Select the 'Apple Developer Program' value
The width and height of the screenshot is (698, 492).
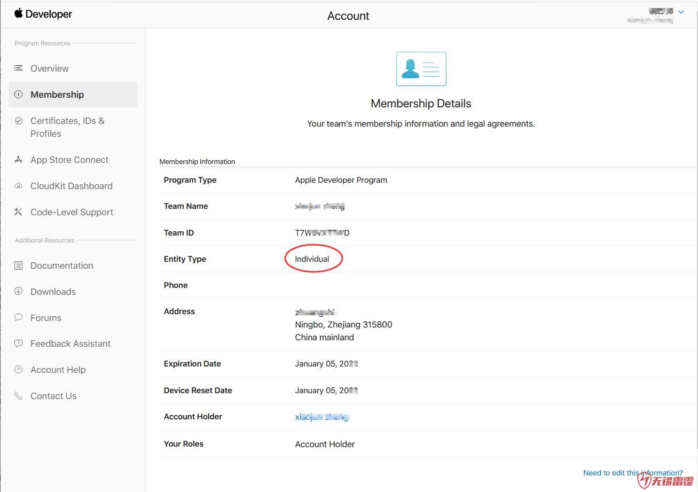(341, 180)
